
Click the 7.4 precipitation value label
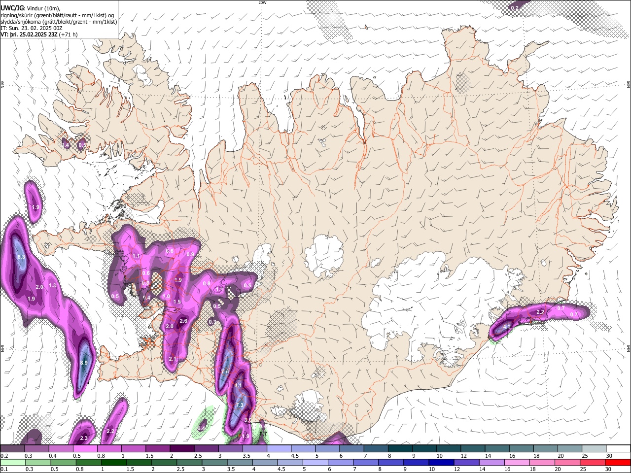225,372
